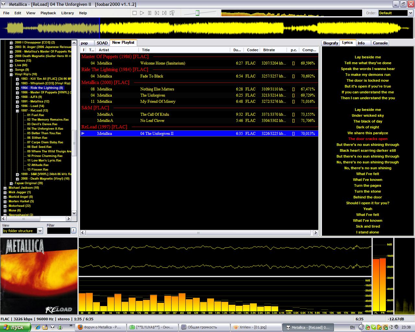Click the volume slider handle

pyautogui.click(x=197, y=13)
